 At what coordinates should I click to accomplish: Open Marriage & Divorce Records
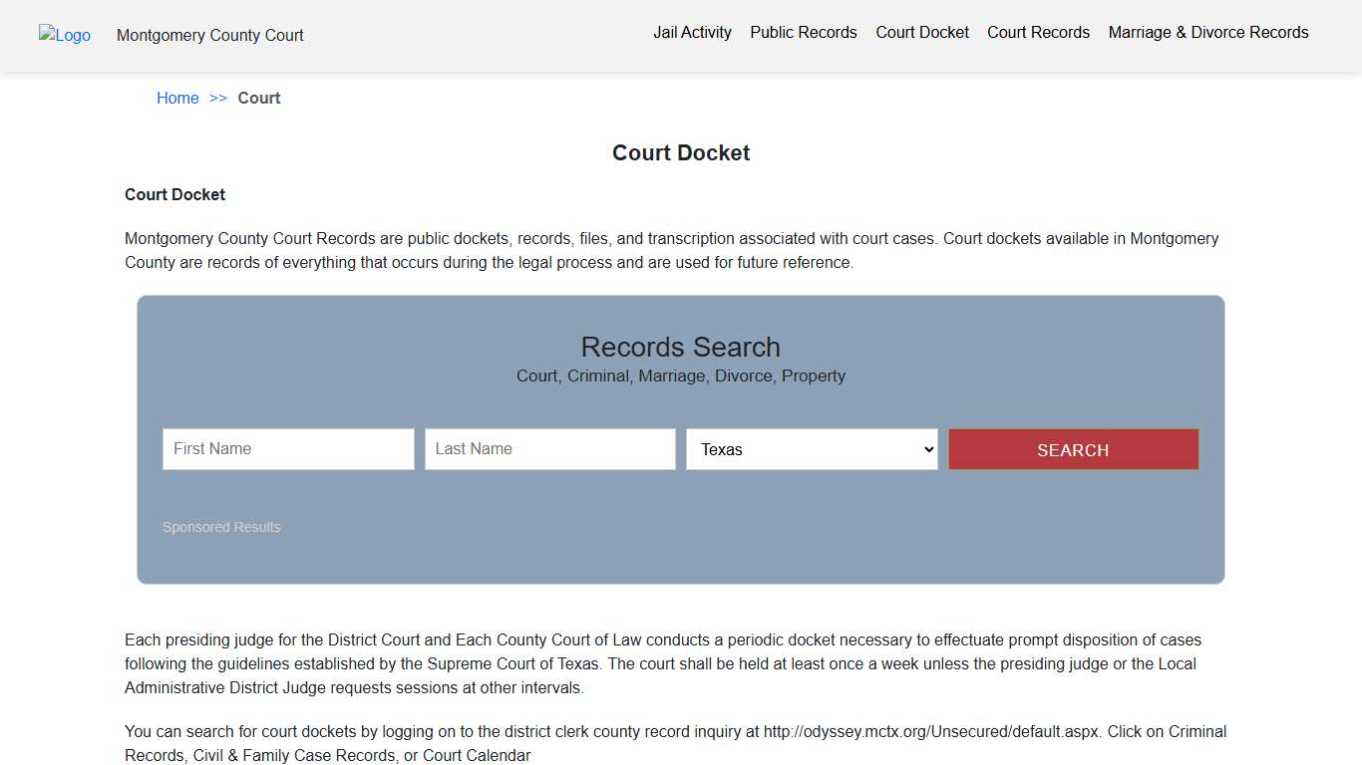pos(1207,32)
